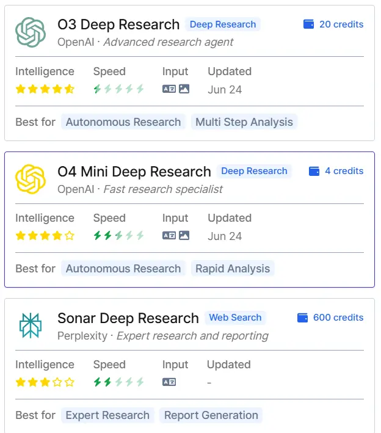Click the Jun 24 date on O3 card
This screenshot has height=433, width=381.
point(225,90)
